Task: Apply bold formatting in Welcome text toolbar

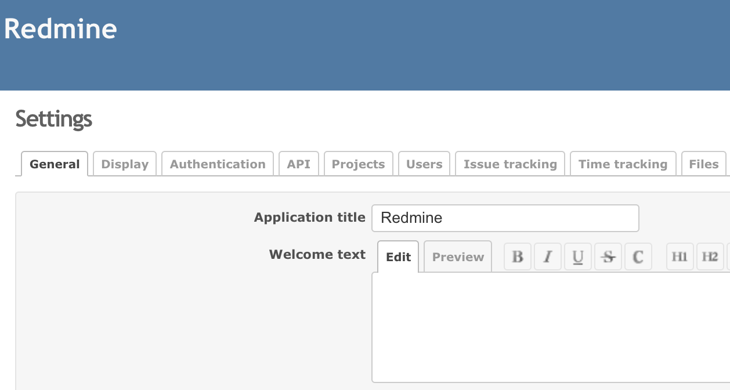Action: coord(518,257)
